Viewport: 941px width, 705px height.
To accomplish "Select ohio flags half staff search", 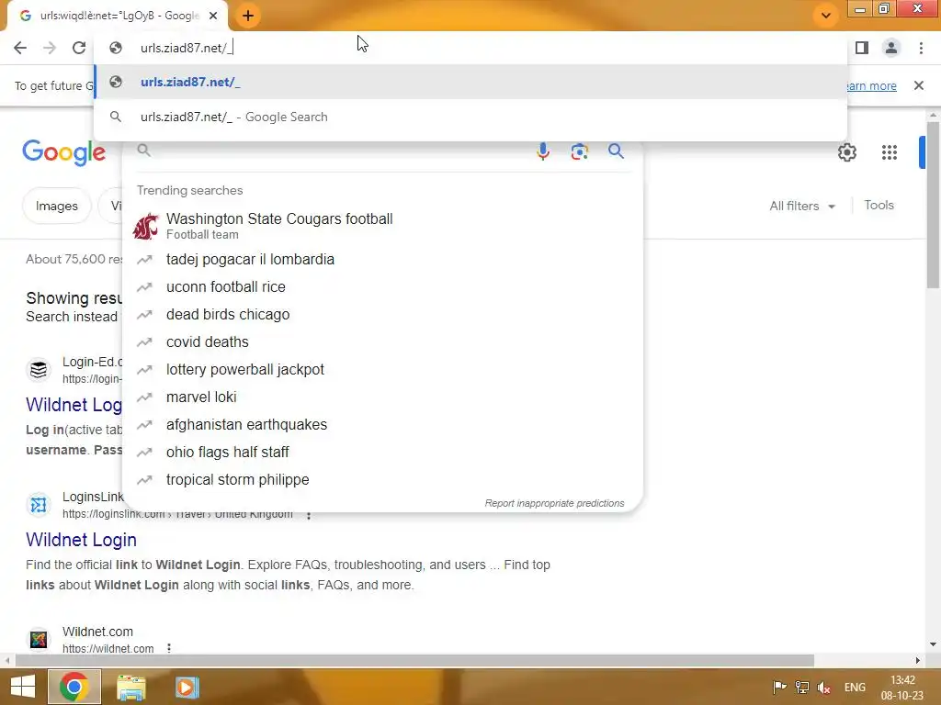I will (x=382, y=453).
